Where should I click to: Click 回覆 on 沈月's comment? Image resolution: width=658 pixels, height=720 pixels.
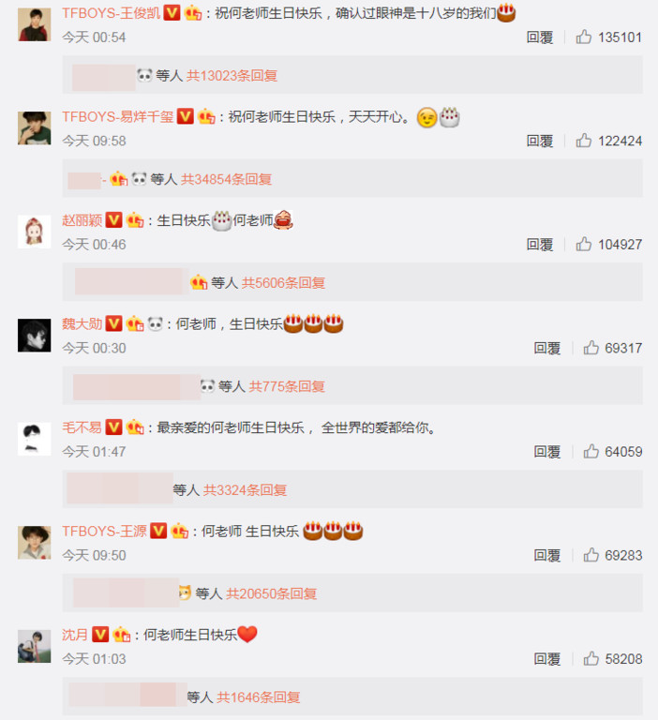click(x=546, y=659)
